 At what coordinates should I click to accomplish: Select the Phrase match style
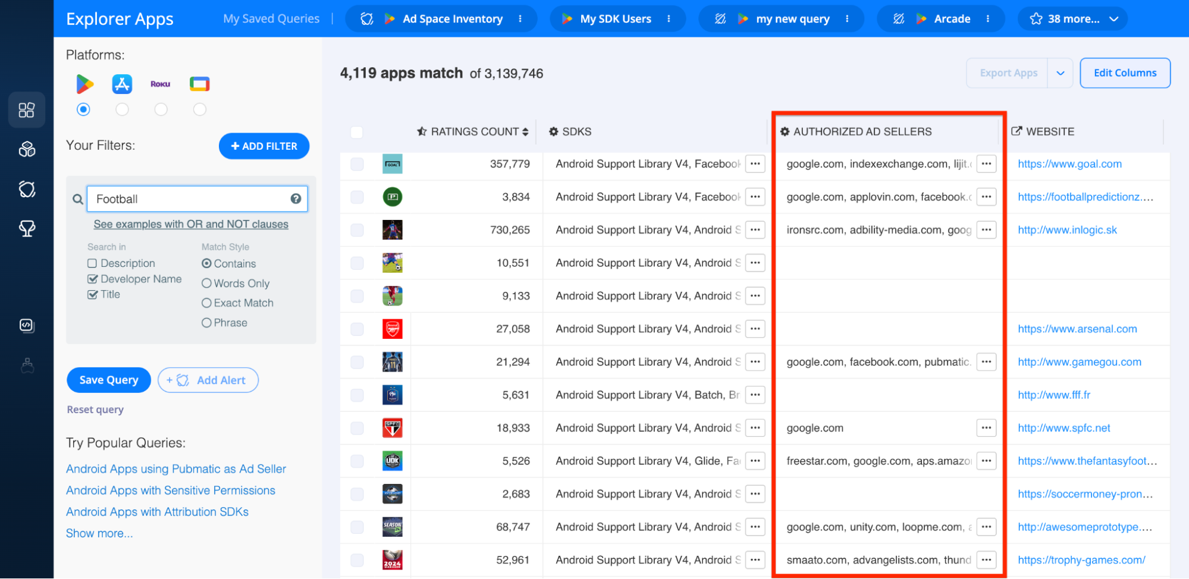(x=206, y=323)
